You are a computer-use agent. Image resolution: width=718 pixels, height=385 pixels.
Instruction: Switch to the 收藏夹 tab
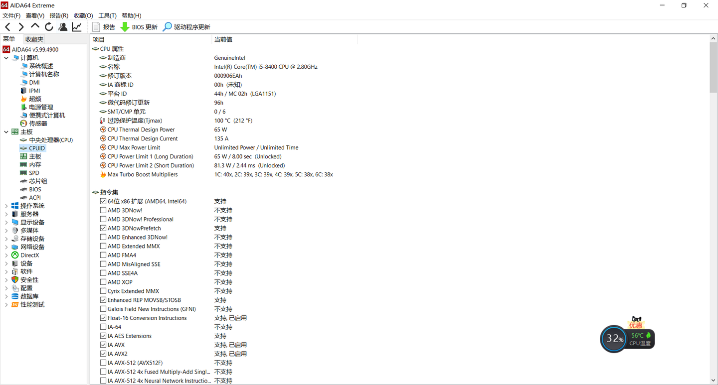coord(33,39)
